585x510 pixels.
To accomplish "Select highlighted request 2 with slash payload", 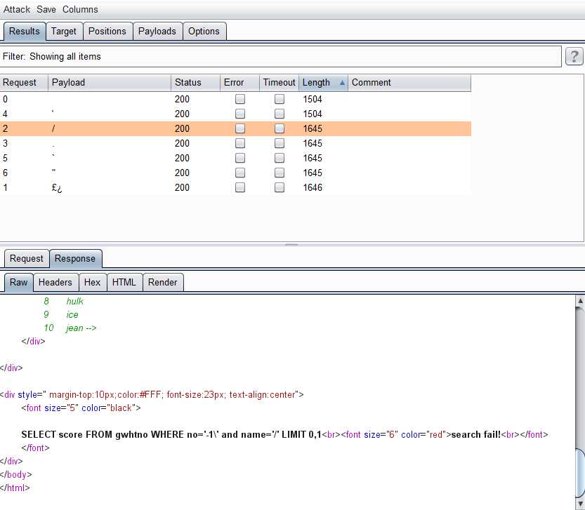I will coord(235,128).
